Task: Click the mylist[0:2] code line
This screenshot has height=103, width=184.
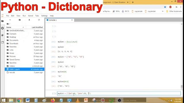Action: click(63, 82)
